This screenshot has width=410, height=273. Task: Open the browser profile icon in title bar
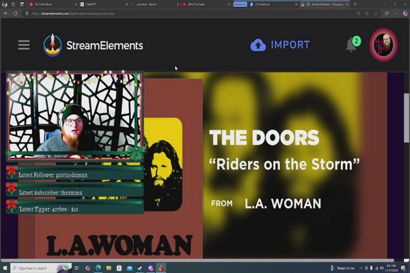5,4
